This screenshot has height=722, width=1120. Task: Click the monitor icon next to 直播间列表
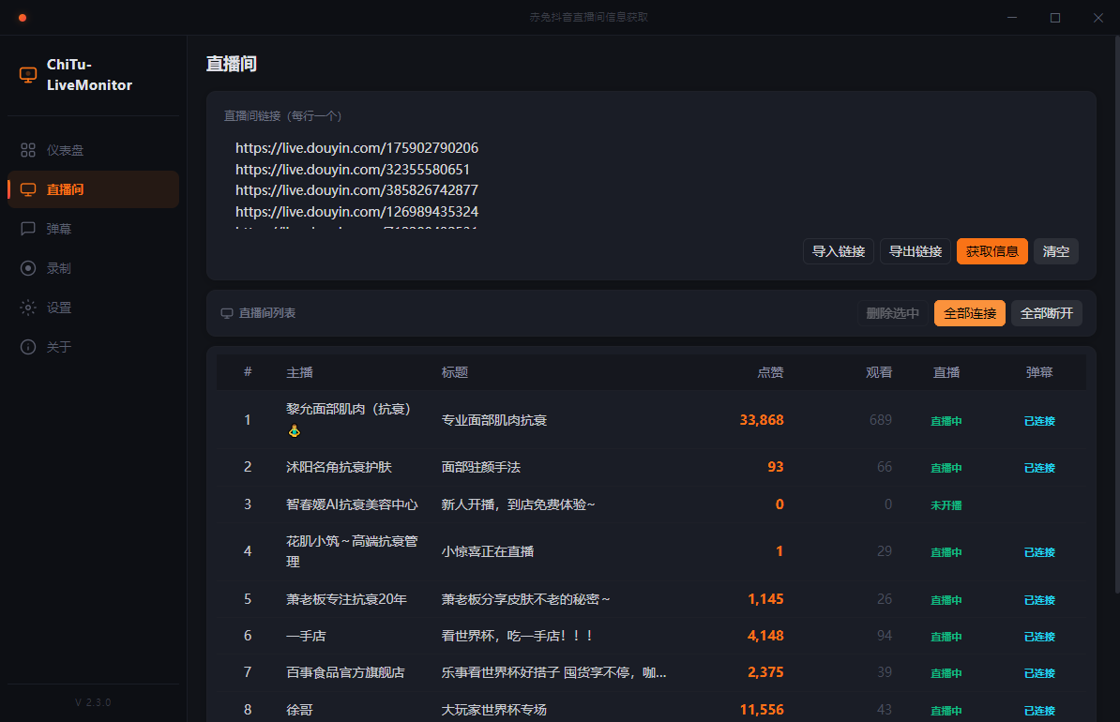pyautogui.click(x=227, y=313)
